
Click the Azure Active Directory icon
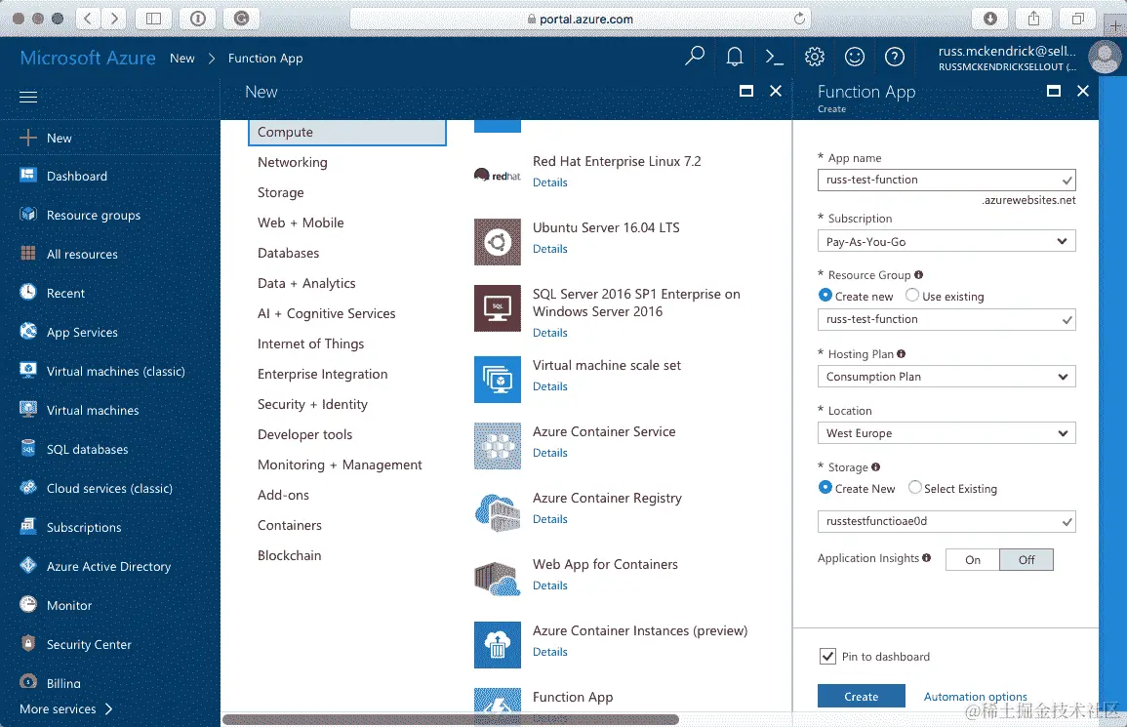click(x=28, y=565)
